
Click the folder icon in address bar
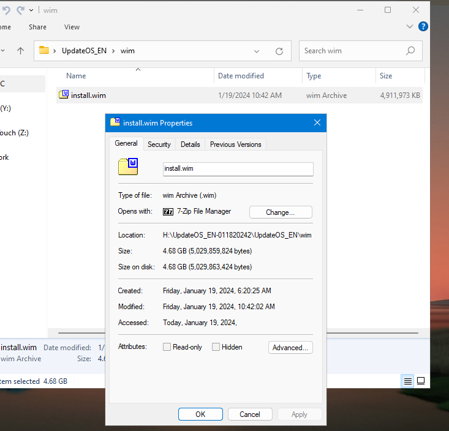[44, 50]
